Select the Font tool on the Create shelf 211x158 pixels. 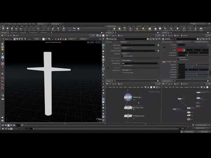tap(58, 29)
